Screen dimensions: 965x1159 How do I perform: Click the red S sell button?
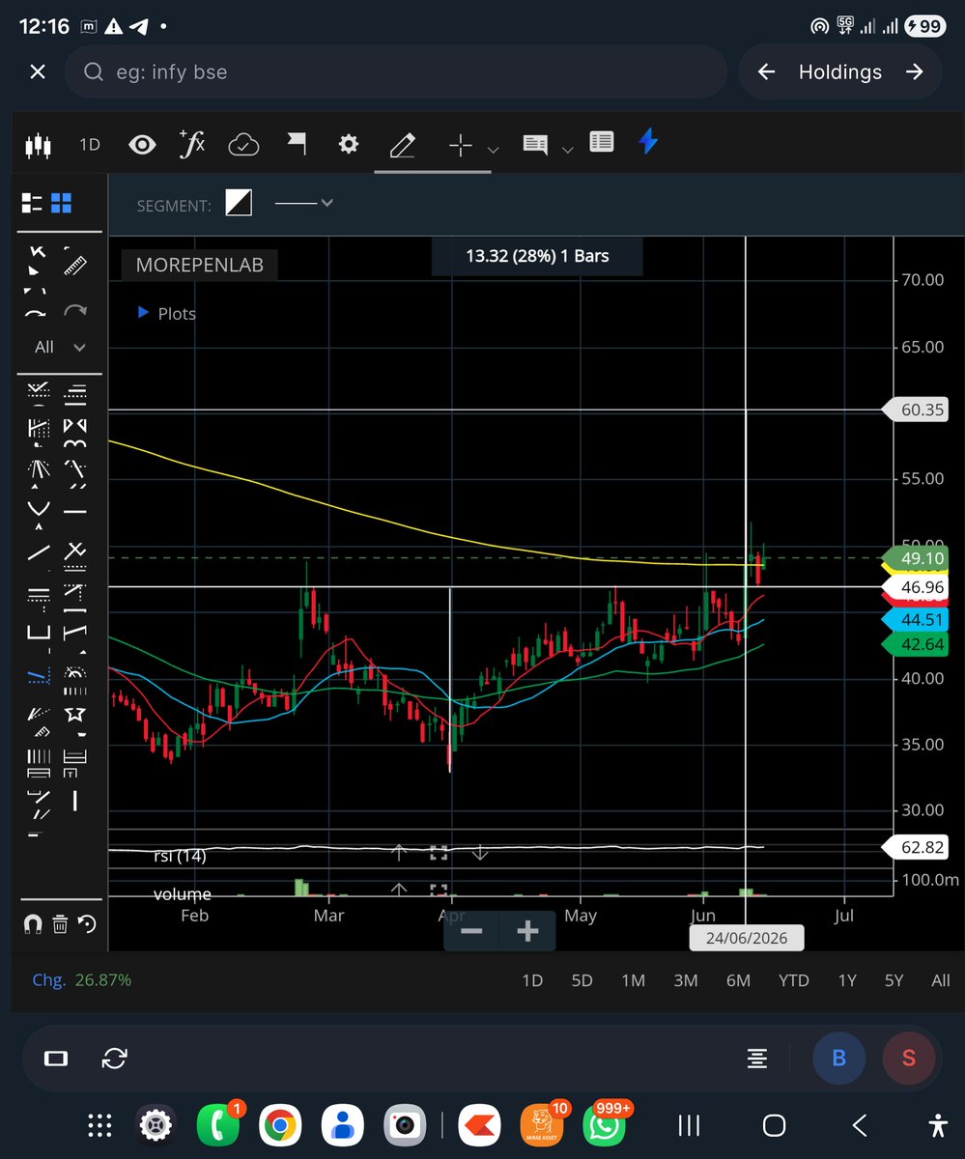(908, 1059)
